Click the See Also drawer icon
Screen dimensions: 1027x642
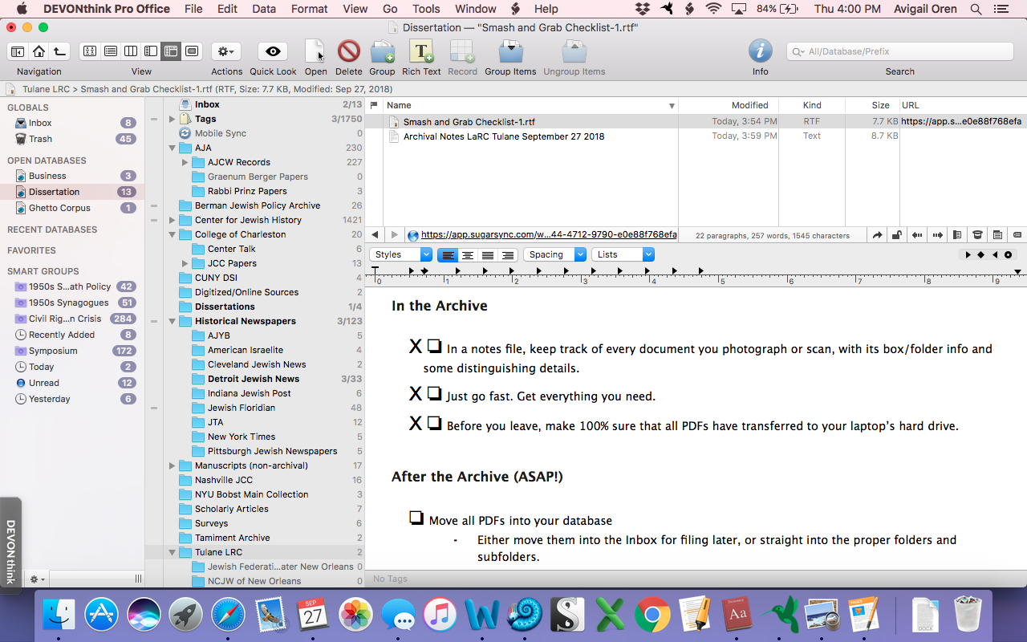[957, 235]
